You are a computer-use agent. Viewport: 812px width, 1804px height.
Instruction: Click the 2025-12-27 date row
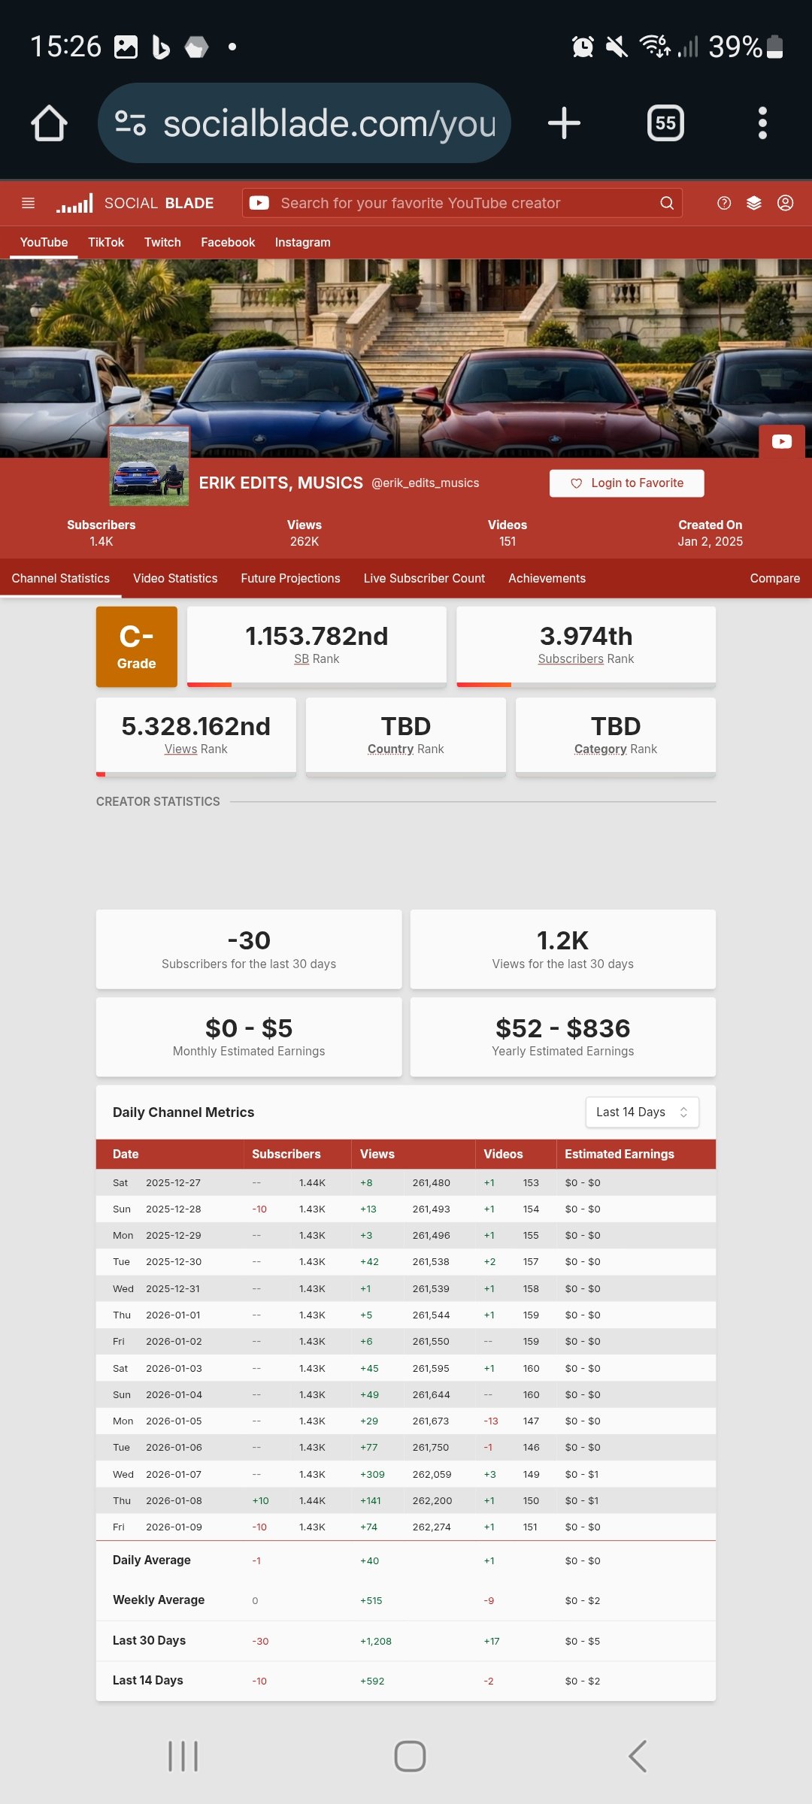coord(406,1183)
